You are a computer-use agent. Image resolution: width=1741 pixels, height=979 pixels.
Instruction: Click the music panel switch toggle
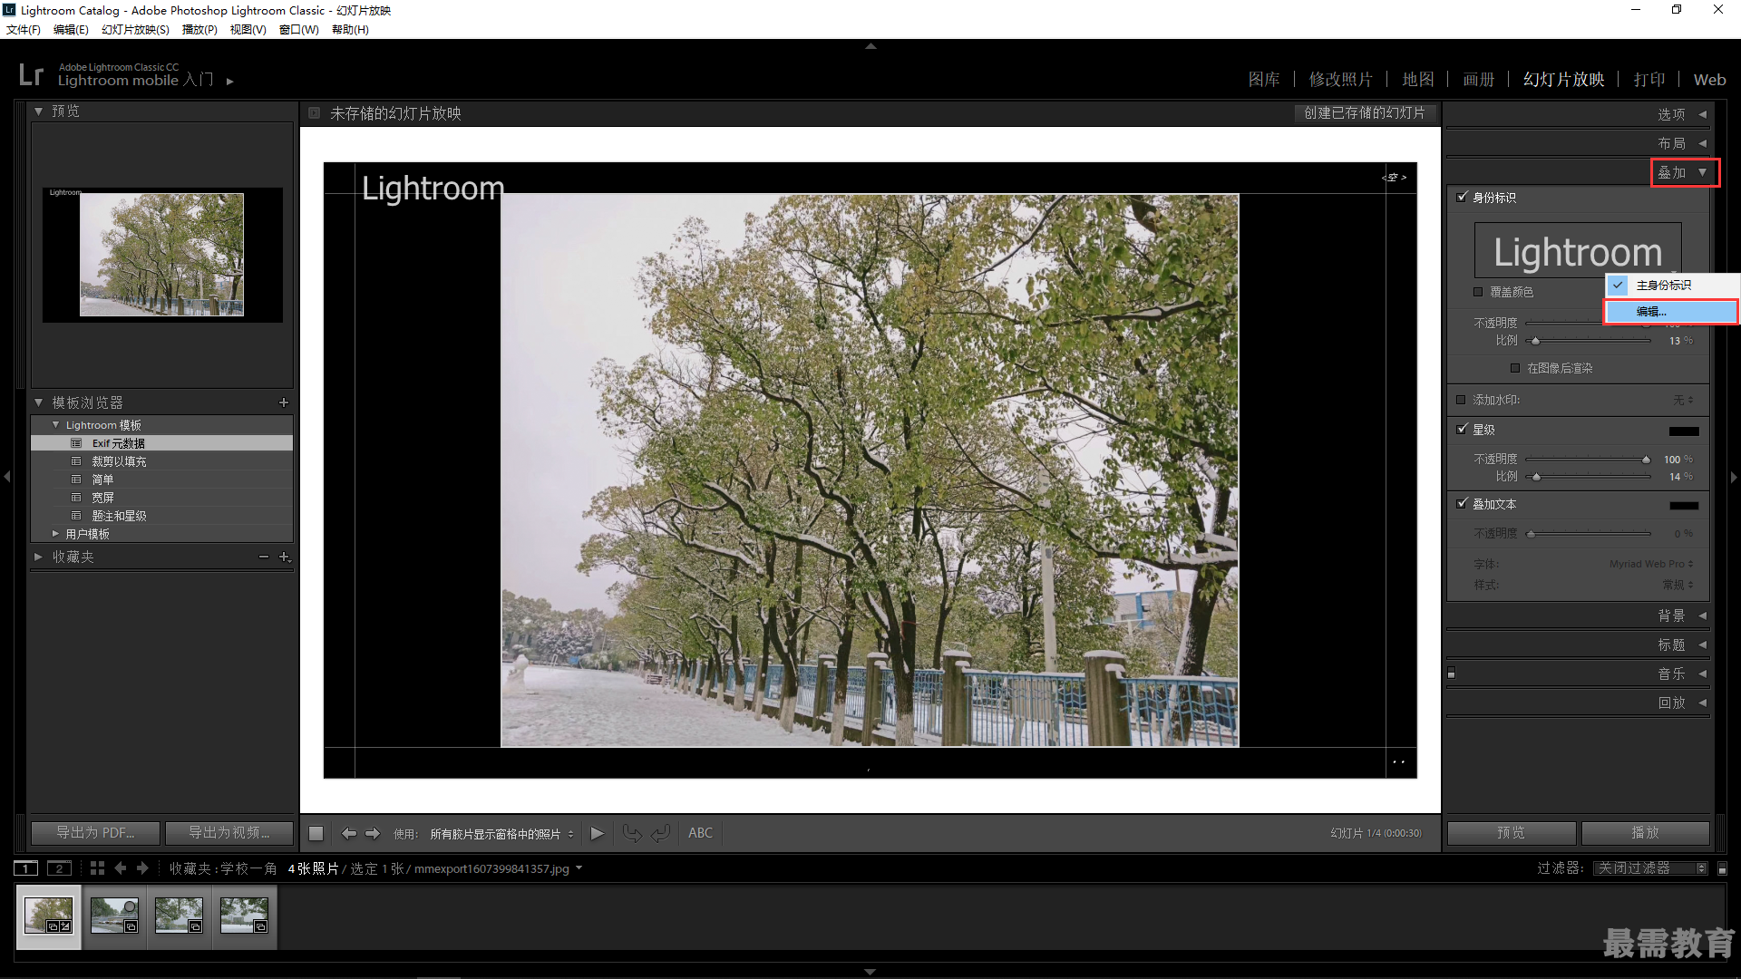tap(1451, 674)
